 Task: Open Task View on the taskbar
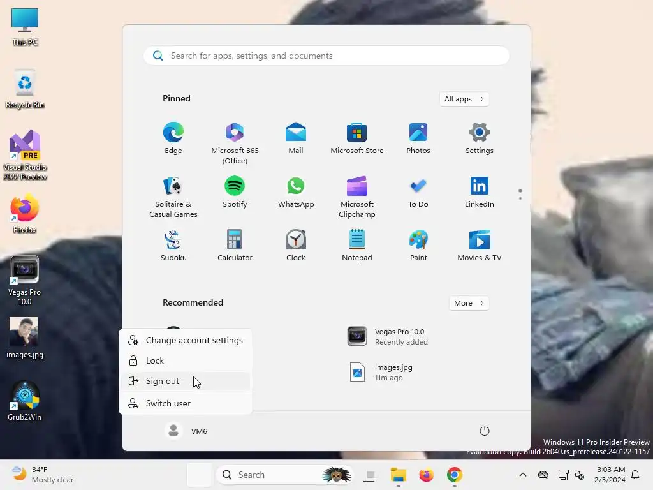point(370,475)
